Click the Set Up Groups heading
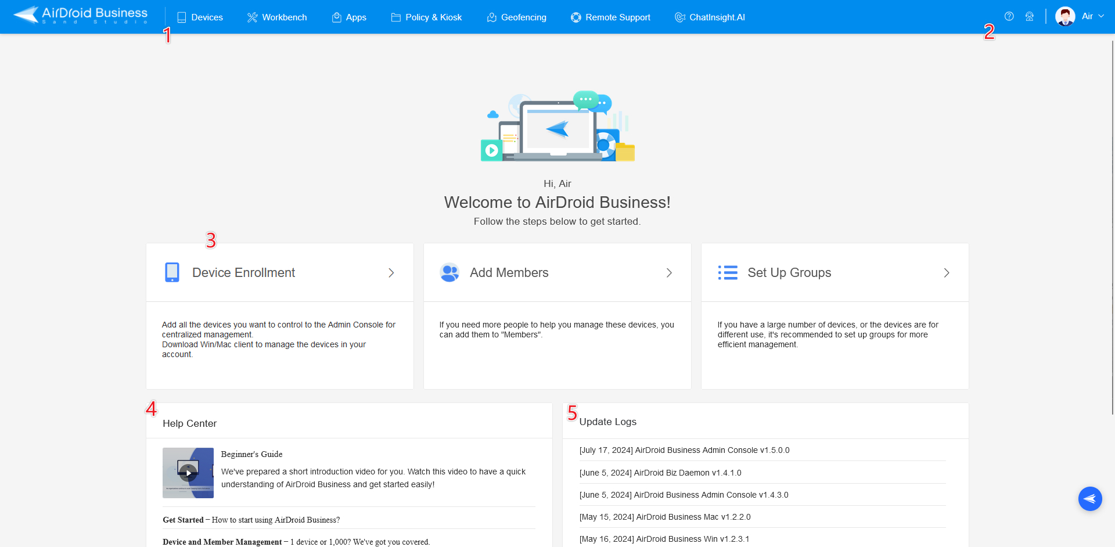Screen dimensions: 1115x547 pyautogui.click(x=789, y=272)
